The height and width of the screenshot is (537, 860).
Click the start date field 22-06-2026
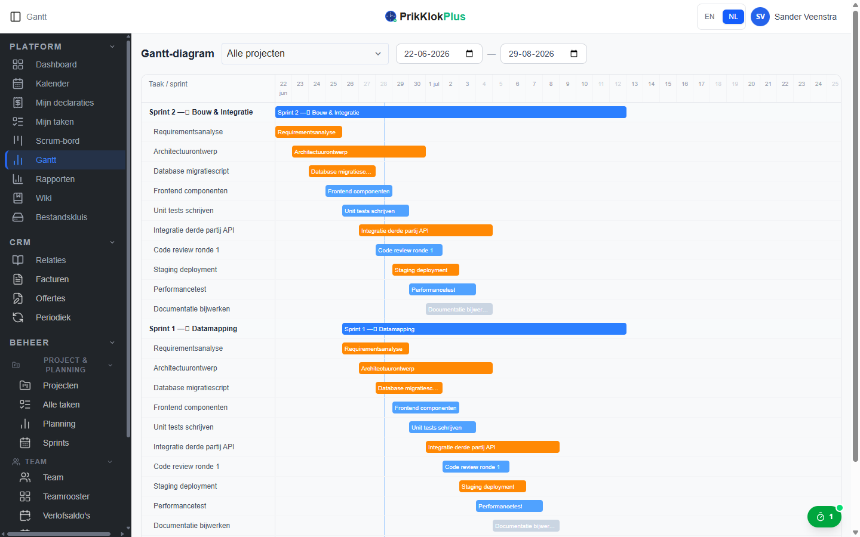click(439, 54)
